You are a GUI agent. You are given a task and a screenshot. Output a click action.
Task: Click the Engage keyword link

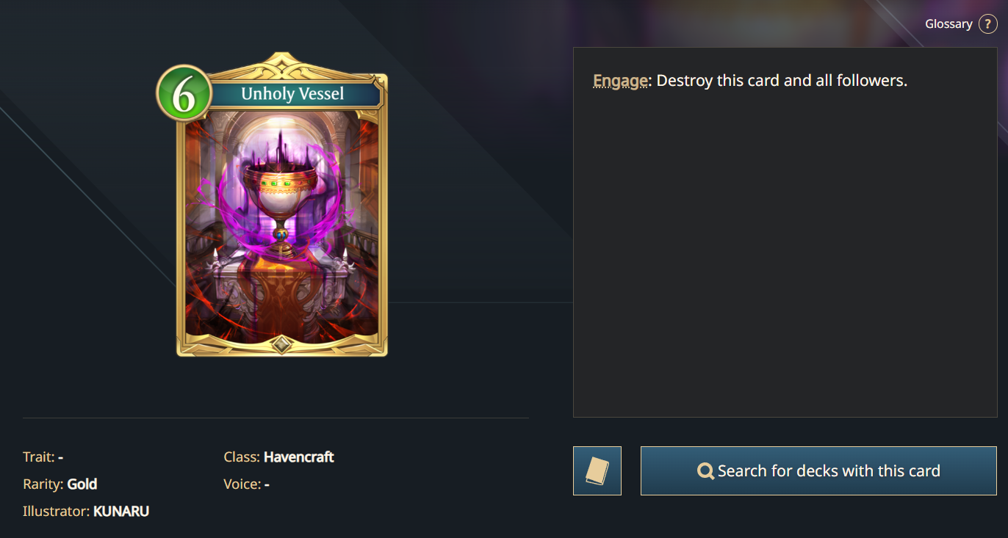(621, 81)
